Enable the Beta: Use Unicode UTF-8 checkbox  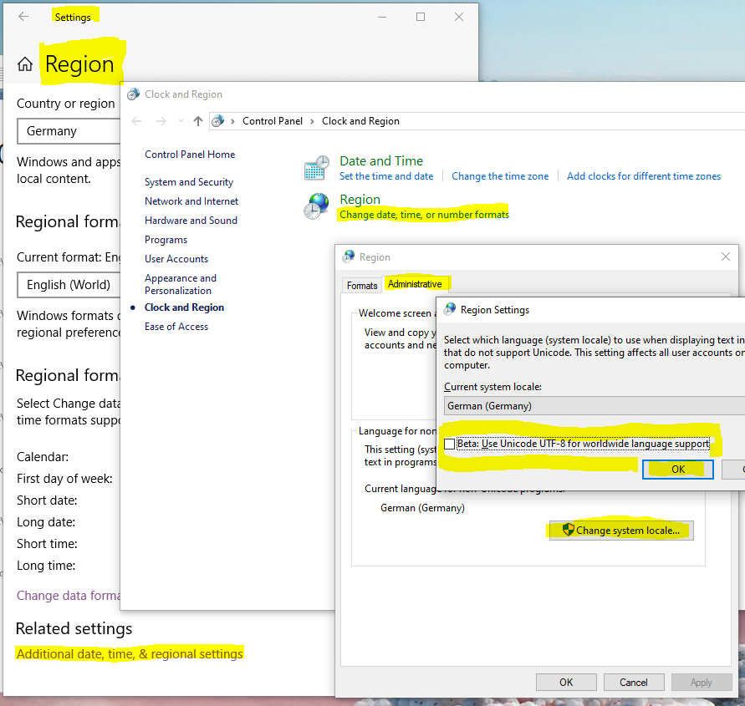pyautogui.click(x=449, y=444)
